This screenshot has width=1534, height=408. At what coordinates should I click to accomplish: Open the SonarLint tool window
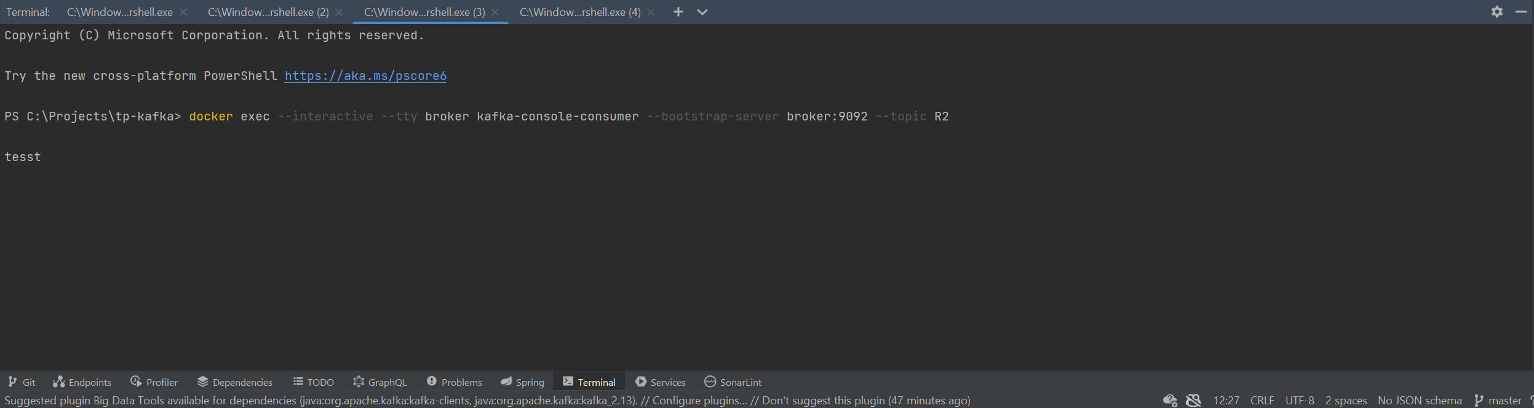click(733, 382)
